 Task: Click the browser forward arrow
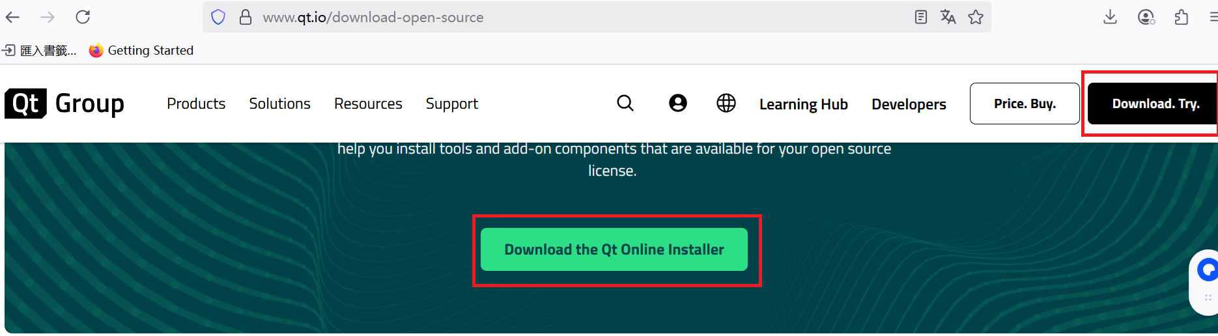pos(48,17)
